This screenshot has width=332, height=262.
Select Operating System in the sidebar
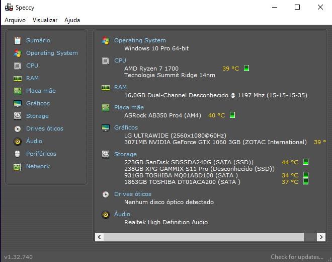[x=52, y=53]
